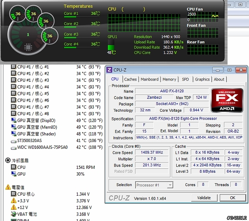Click the VBAT battery icon
The height and width of the screenshot is (221, 249).
[14, 214]
